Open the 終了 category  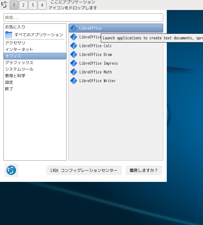[35, 89]
